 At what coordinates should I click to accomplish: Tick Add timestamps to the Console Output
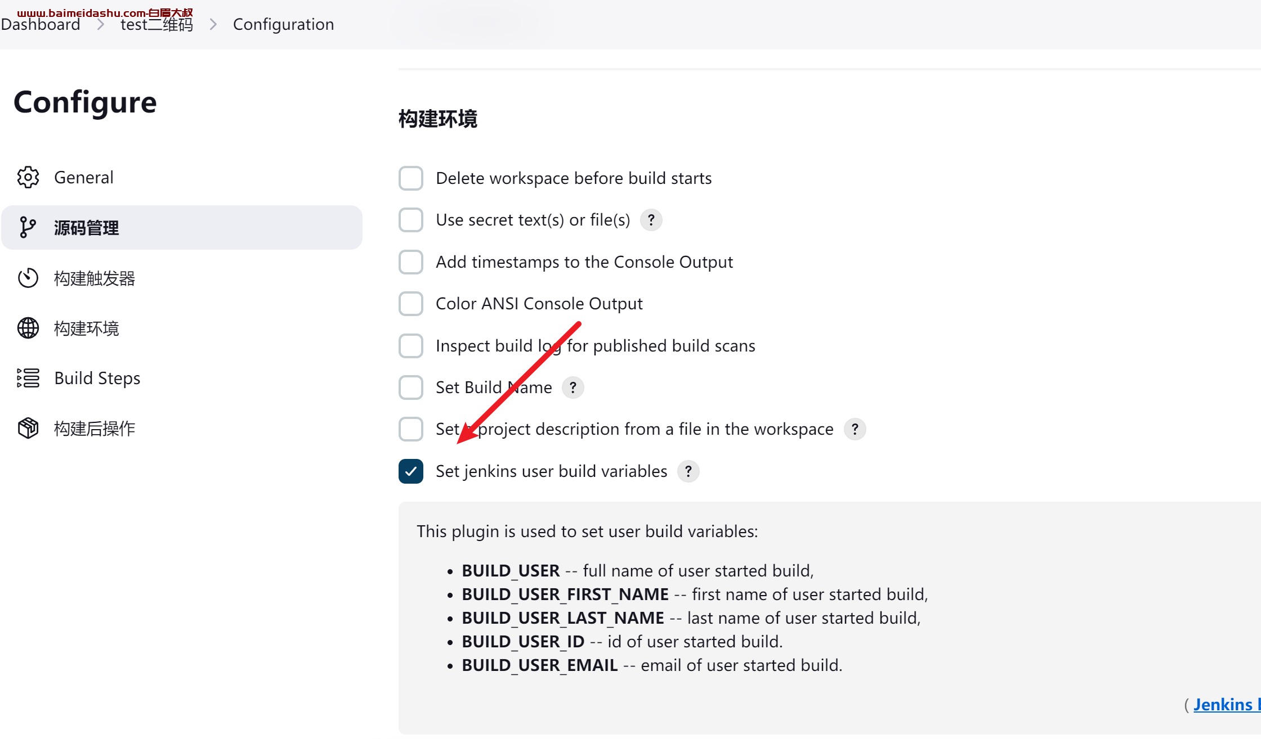click(411, 262)
